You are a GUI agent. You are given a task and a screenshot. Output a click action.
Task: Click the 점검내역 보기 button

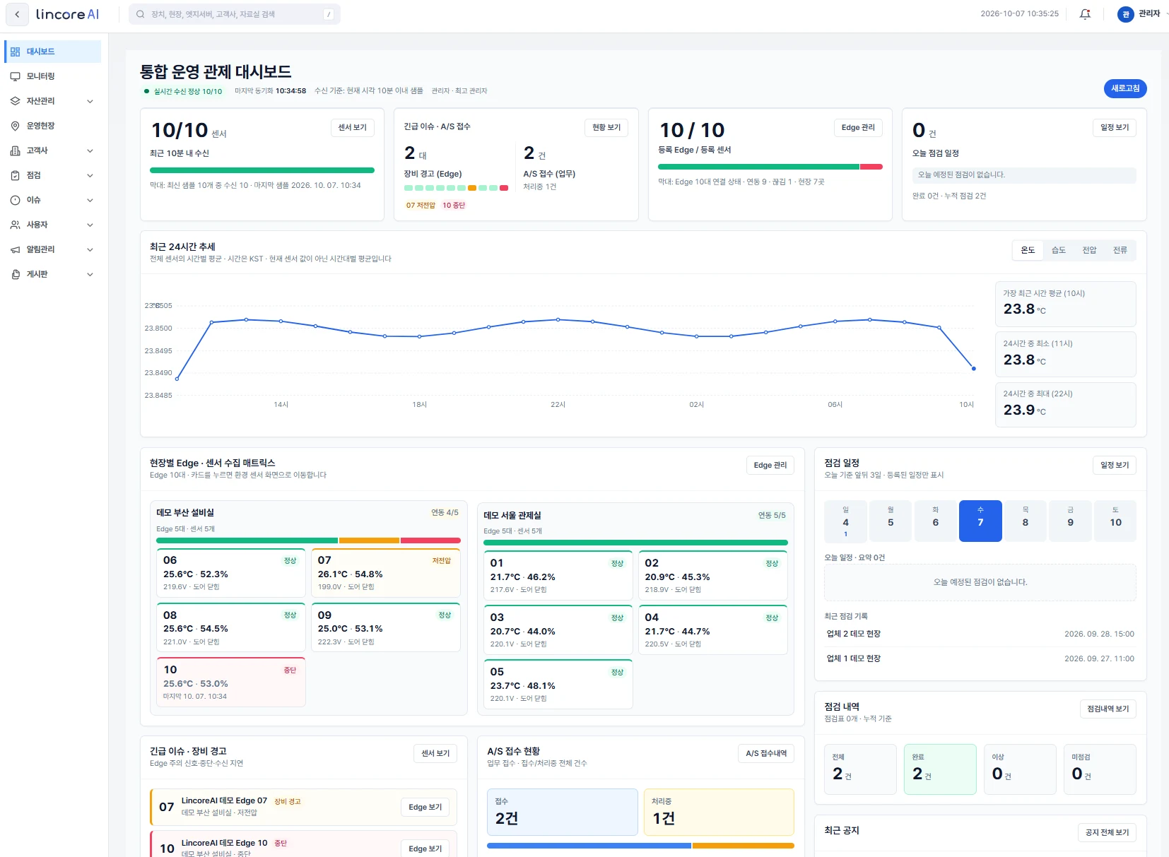coord(1108,709)
